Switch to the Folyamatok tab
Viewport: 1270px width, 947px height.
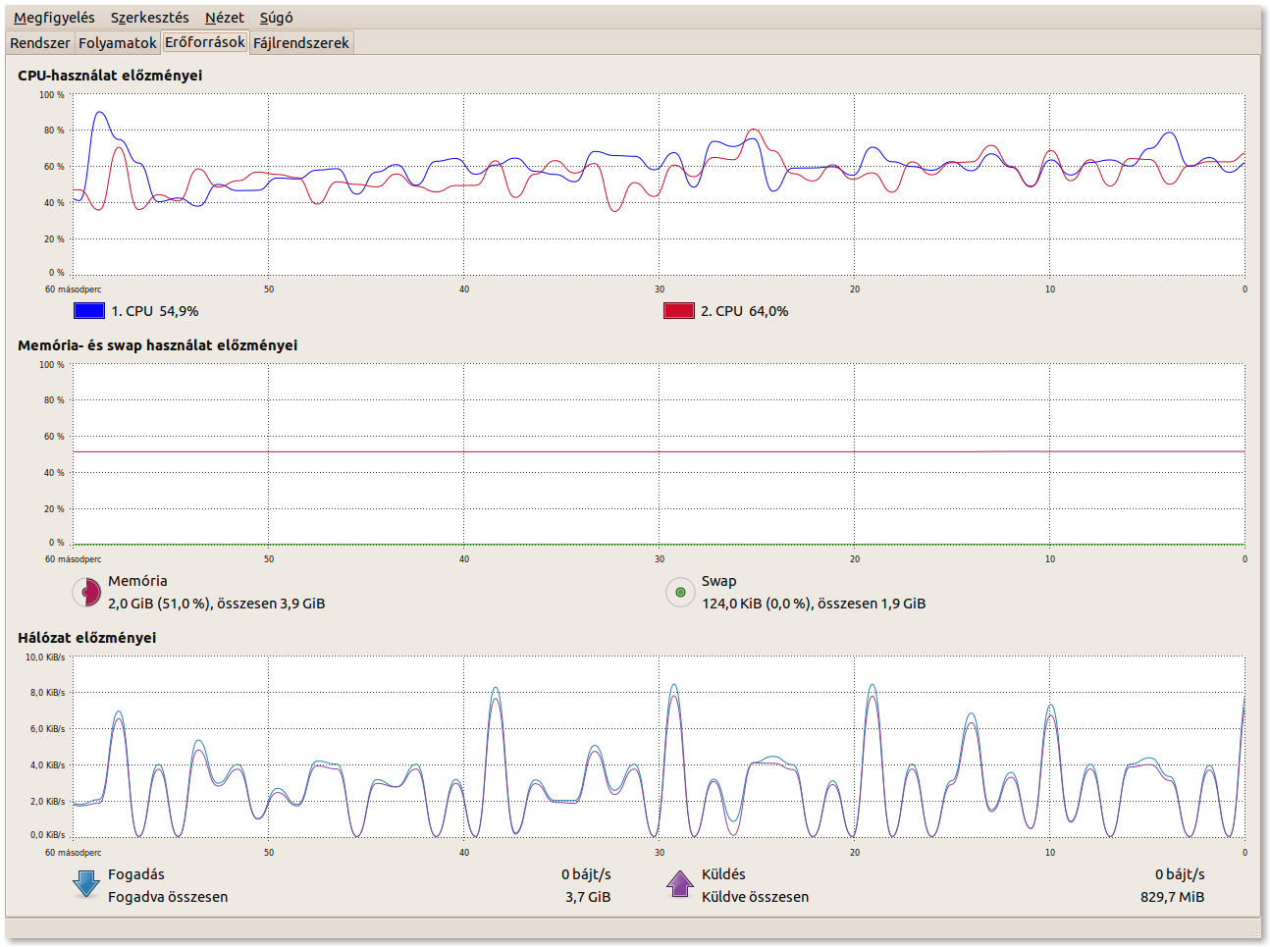coord(117,43)
